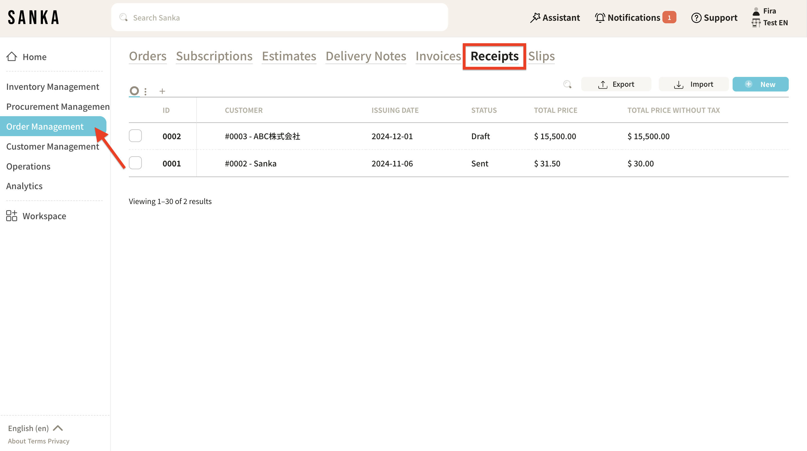Click the Support question mark icon
Image resolution: width=807 pixels, height=451 pixels.
[696, 18]
